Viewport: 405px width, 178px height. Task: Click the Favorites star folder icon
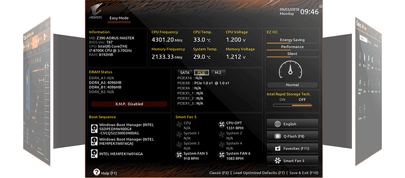pyautogui.click(x=278, y=148)
